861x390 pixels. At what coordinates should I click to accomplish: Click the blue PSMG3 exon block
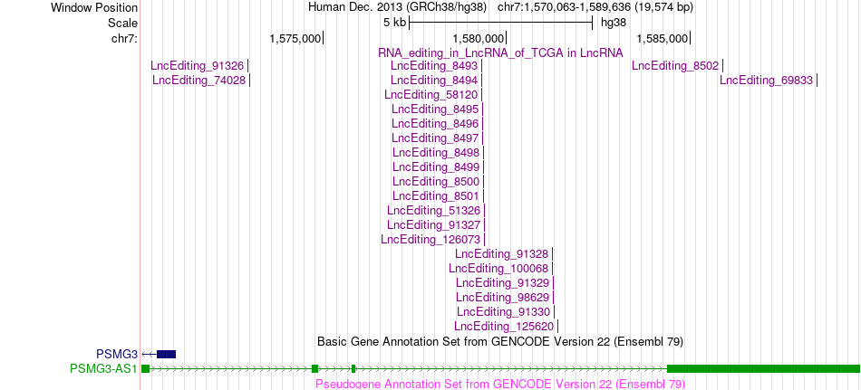pyautogui.click(x=167, y=355)
